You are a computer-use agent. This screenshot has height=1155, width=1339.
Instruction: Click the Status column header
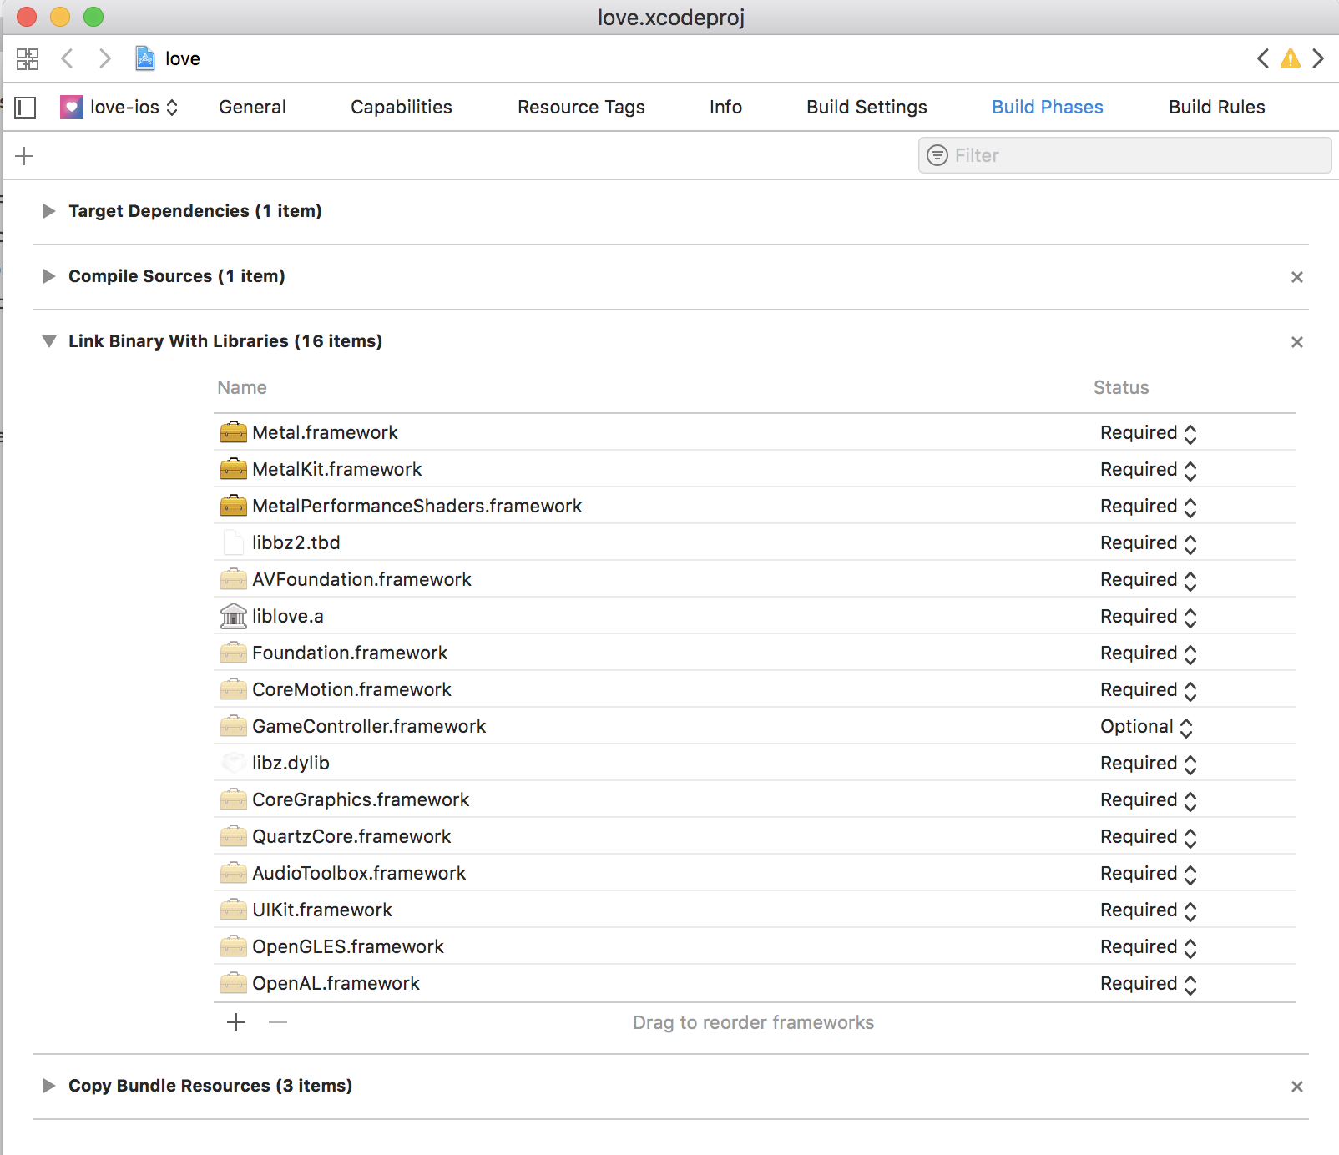[1121, 387]
